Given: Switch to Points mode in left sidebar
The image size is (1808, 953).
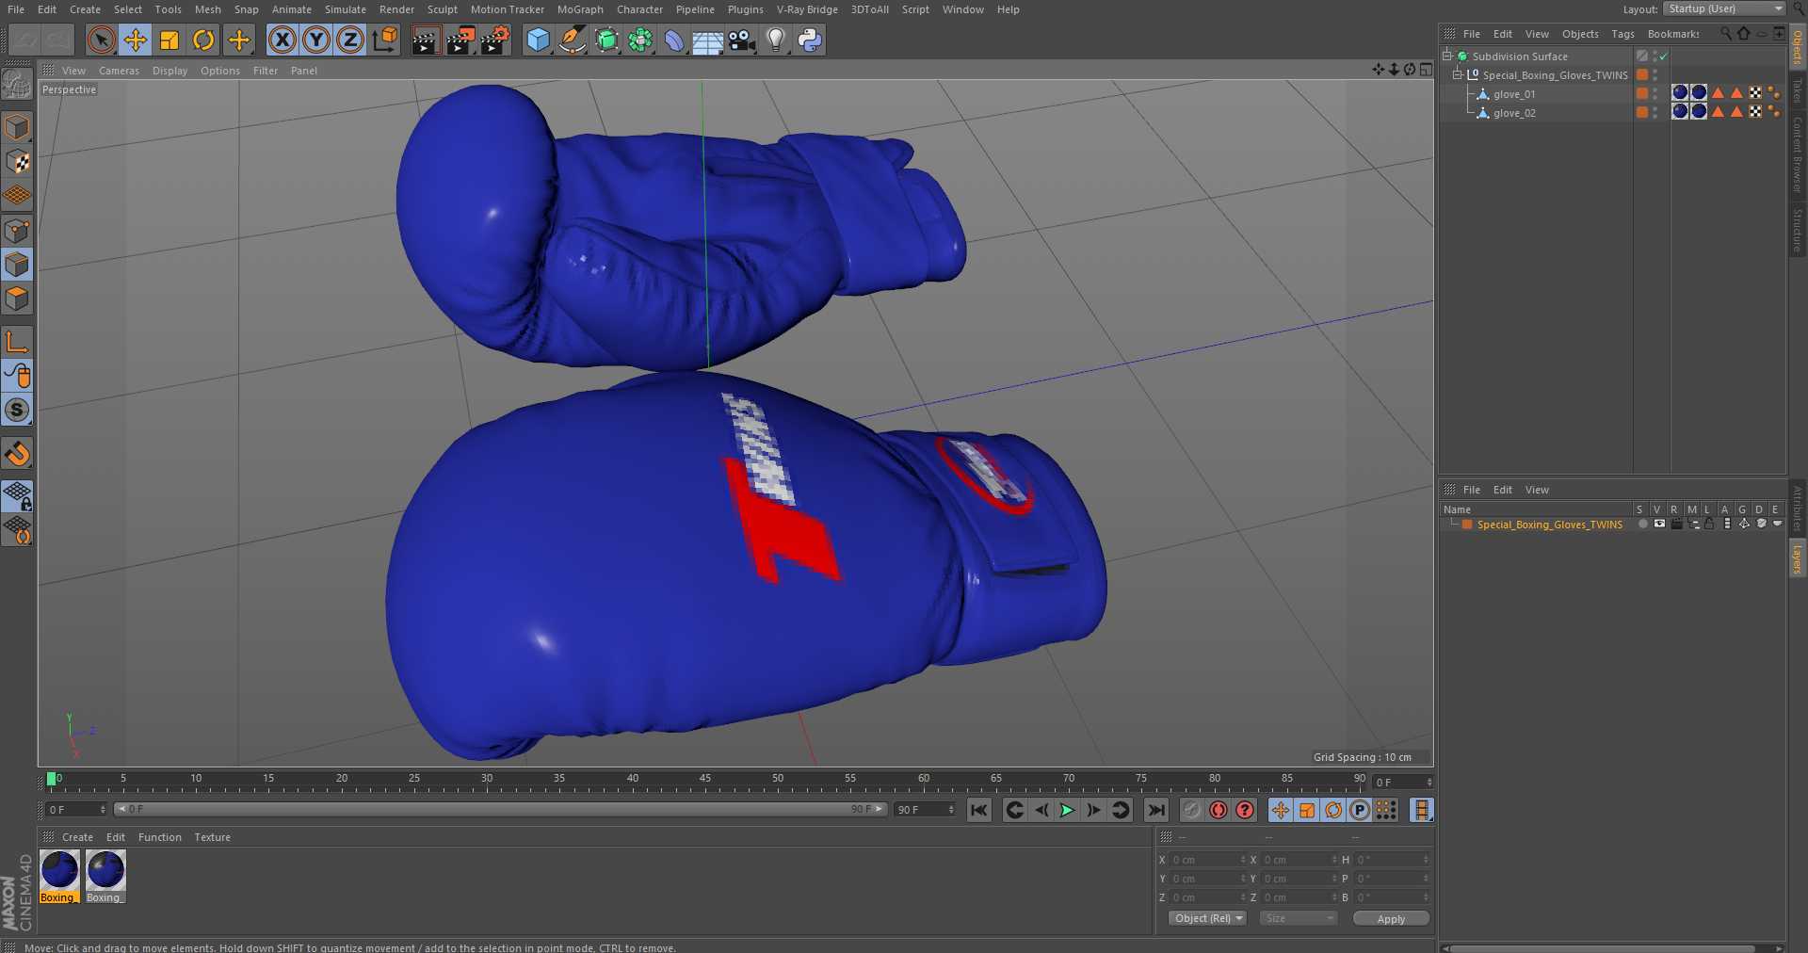Looking at the screenshot, I should click(x=17, y=231).
